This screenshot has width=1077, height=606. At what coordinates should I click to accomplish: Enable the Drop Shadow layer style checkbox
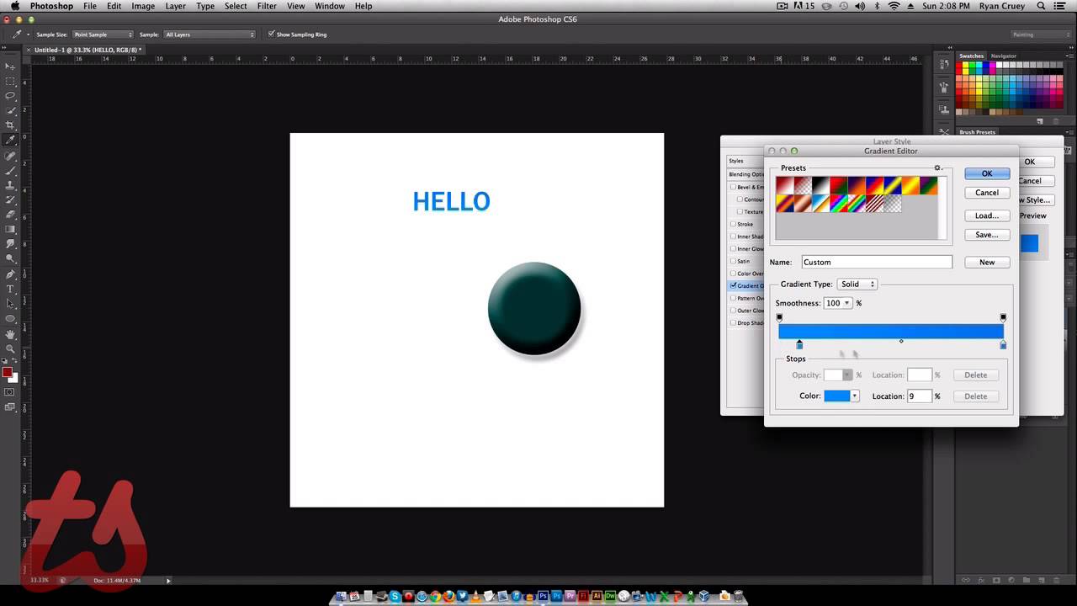[733, 322]
